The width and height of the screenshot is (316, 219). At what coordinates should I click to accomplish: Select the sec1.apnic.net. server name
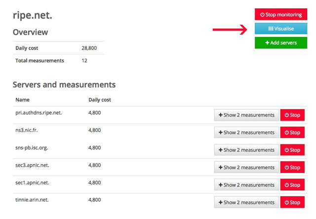point(32,183)
